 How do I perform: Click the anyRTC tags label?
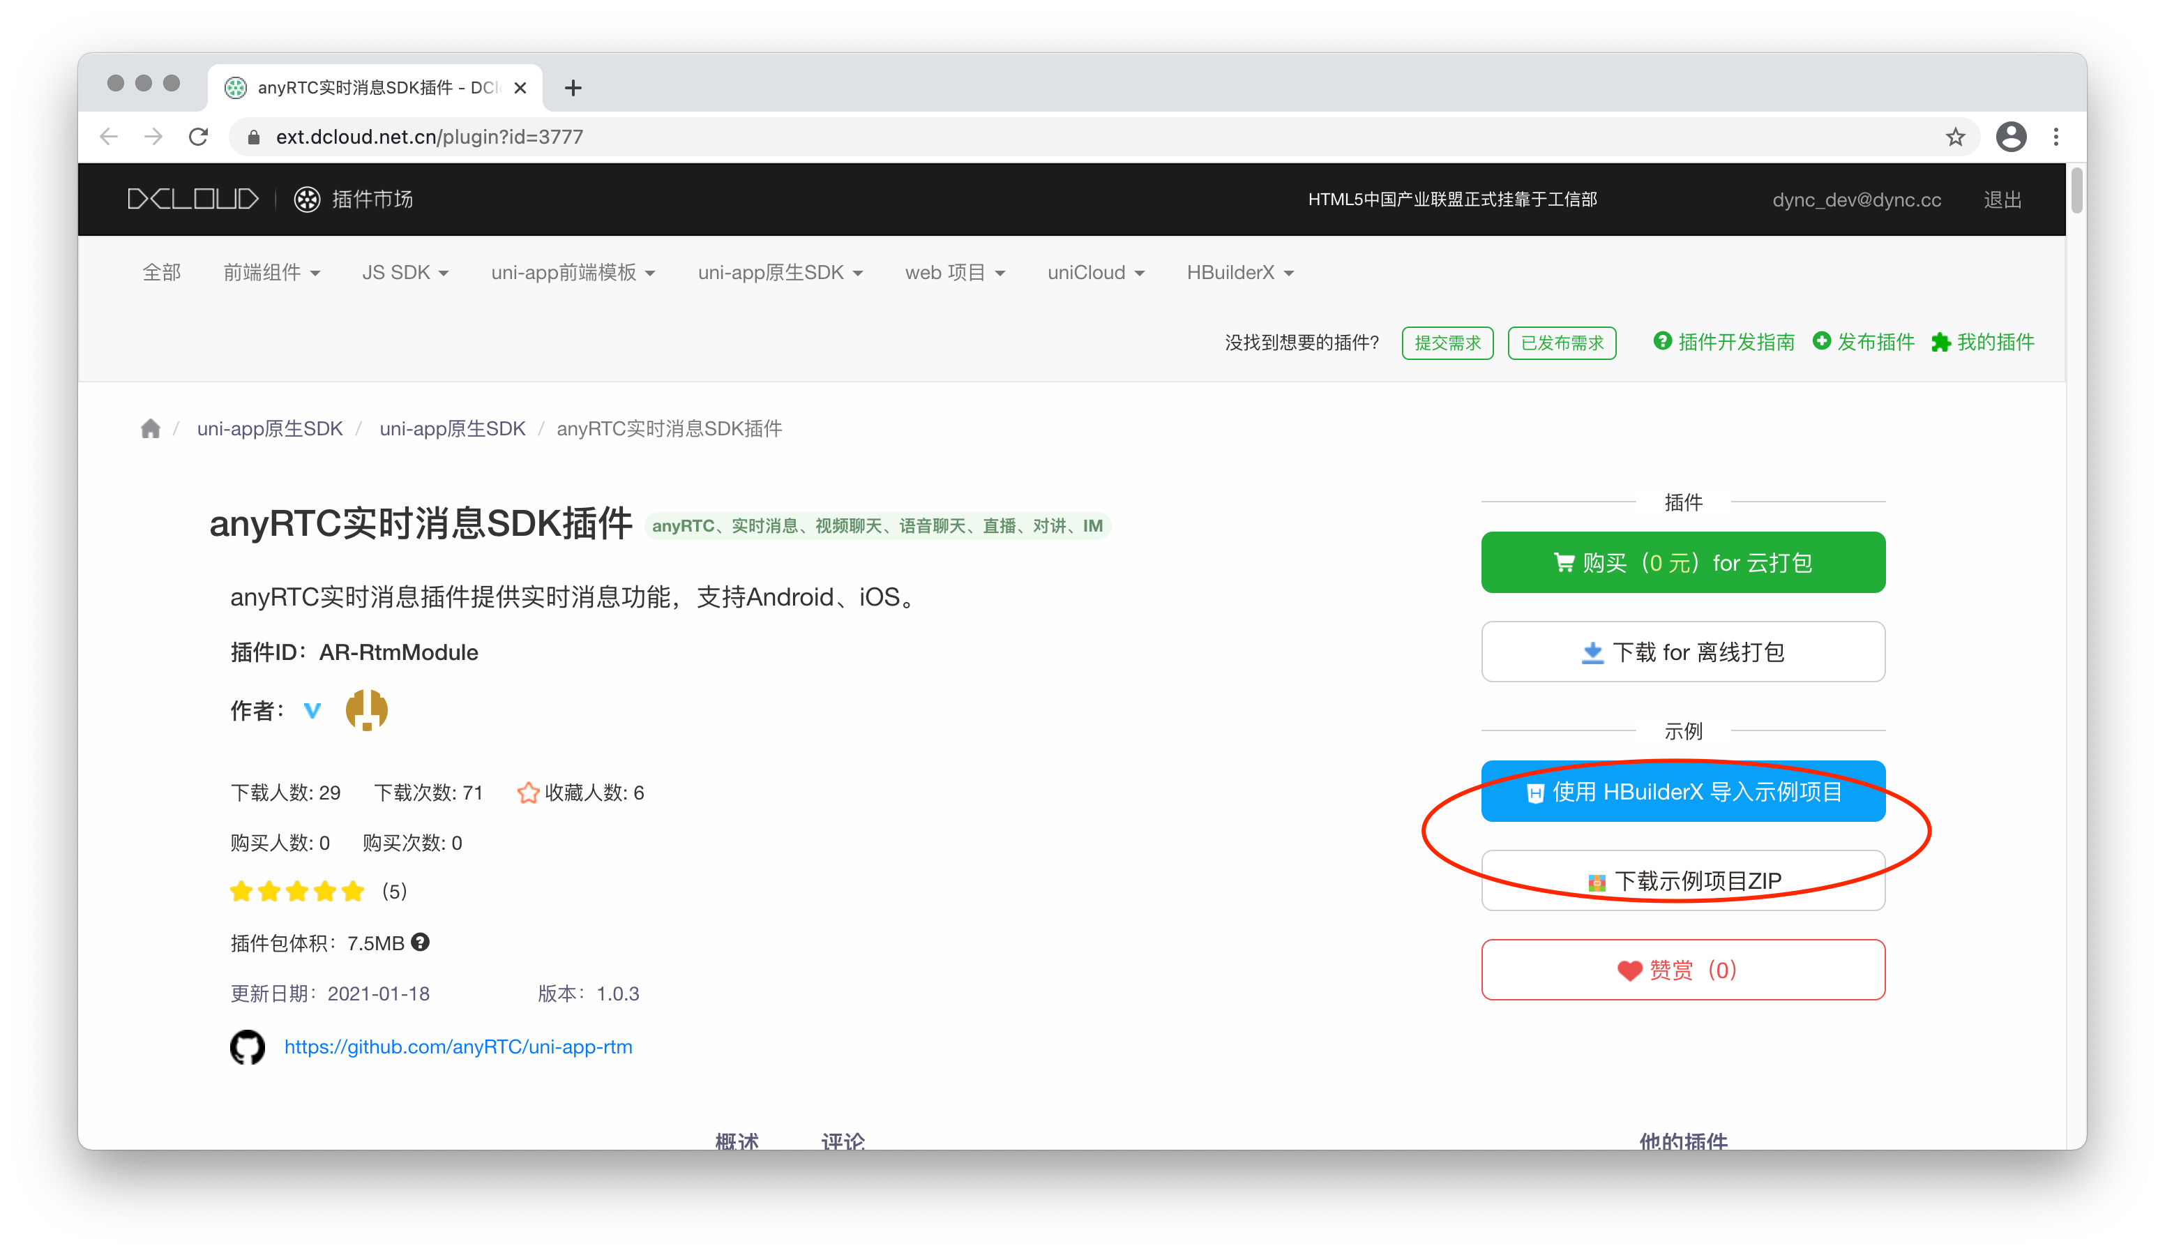[877, 526]
